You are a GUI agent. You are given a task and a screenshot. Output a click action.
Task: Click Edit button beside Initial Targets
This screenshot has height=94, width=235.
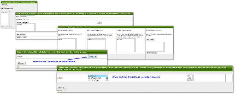point(99,23)
